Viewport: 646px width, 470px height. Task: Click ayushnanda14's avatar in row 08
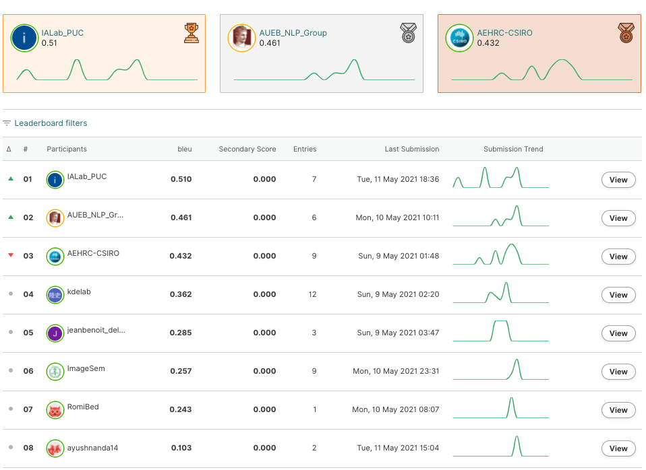(x=55, y=448)
